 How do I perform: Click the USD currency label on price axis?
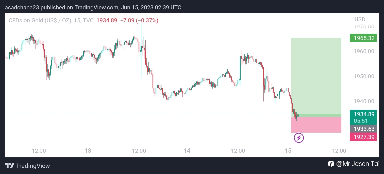[x=360, y=20]
